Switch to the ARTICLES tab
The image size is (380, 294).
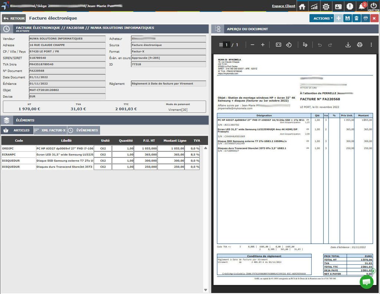coord(17,130)
